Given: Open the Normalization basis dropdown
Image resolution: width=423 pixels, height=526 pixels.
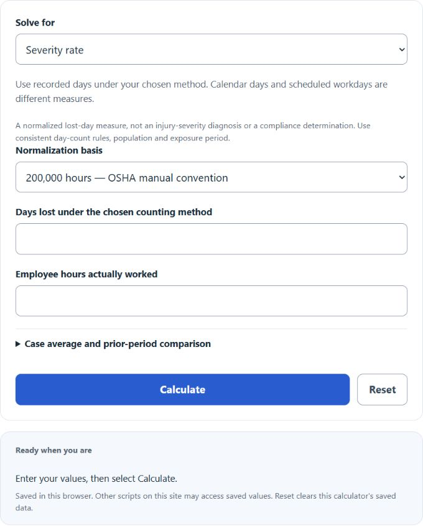Looking at the screenshot, I should click(211, 177).
